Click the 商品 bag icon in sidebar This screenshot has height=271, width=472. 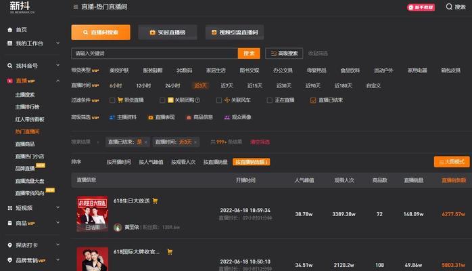pos(10,223)
